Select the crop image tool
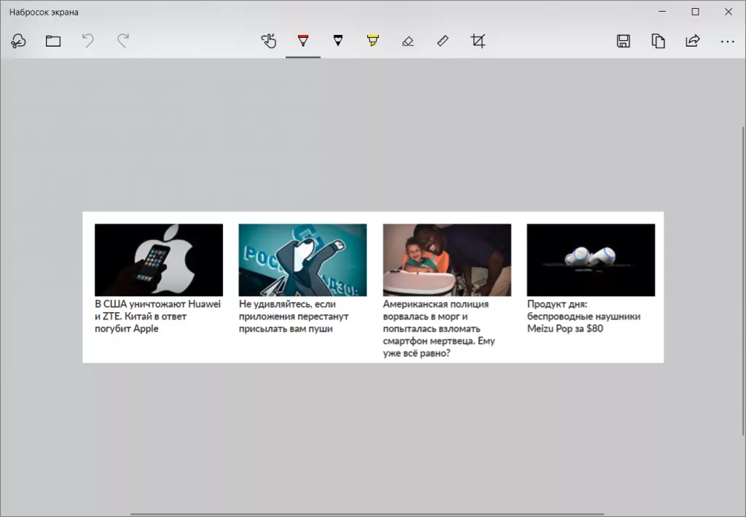This screenshot has width=746, height=517. (x=478, y=41)
